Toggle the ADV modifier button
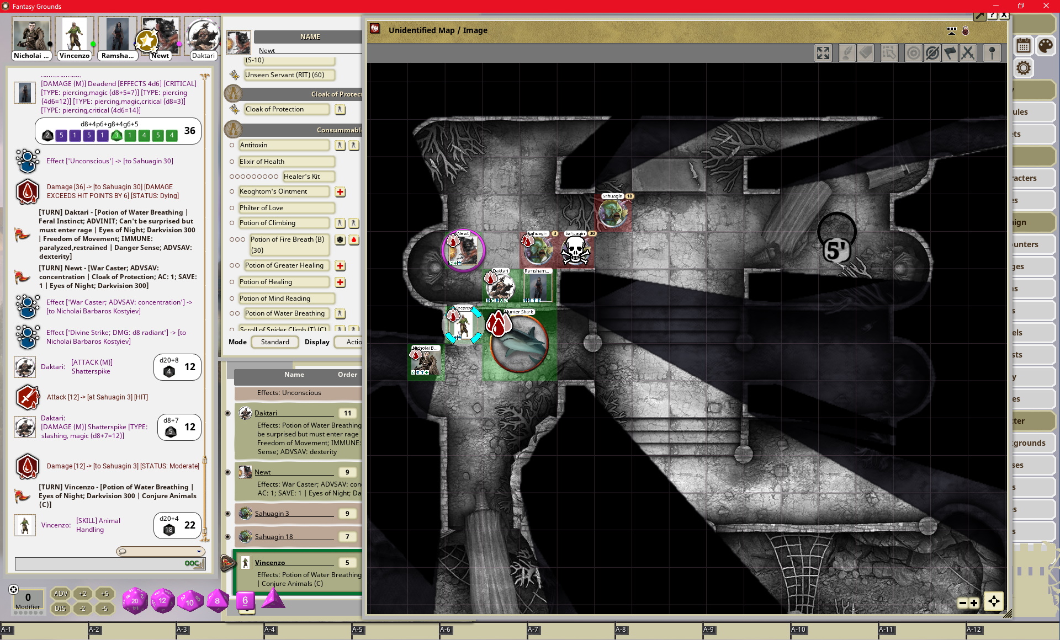1060x640 pixels. [61, 594]
